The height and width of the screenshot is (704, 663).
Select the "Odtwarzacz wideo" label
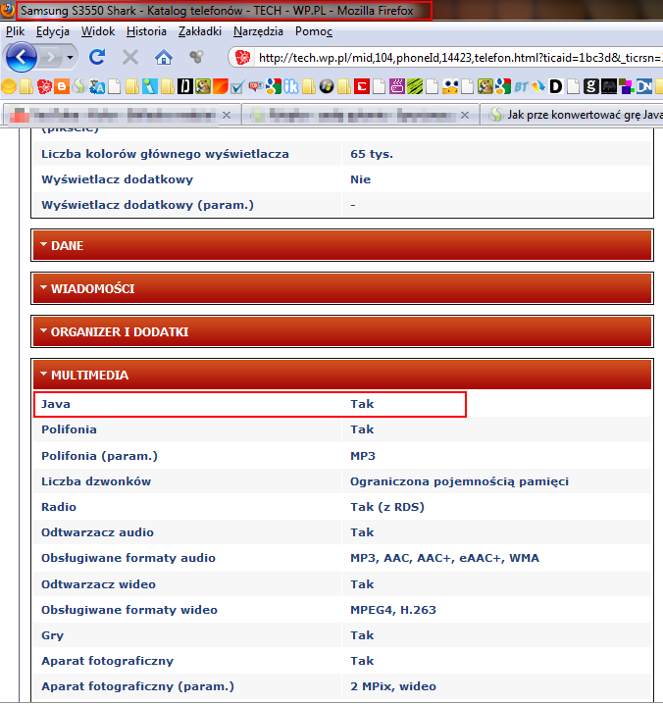click(x=98, y=584)
